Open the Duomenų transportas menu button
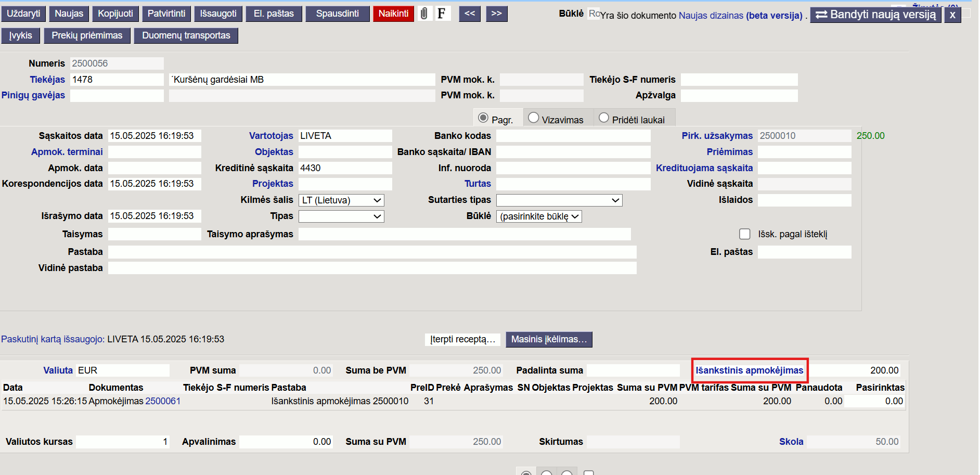980x475 pixels. click(186, 35)
